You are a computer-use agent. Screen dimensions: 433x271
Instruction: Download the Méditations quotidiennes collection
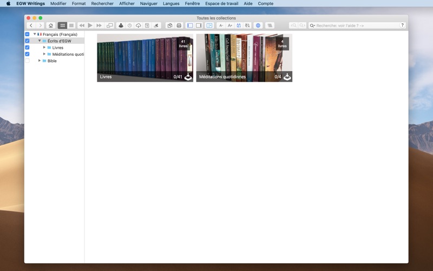[287, 77]
